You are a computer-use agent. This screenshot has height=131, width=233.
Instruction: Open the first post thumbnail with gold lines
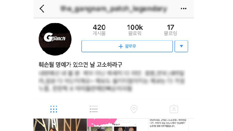pos(60,125)
